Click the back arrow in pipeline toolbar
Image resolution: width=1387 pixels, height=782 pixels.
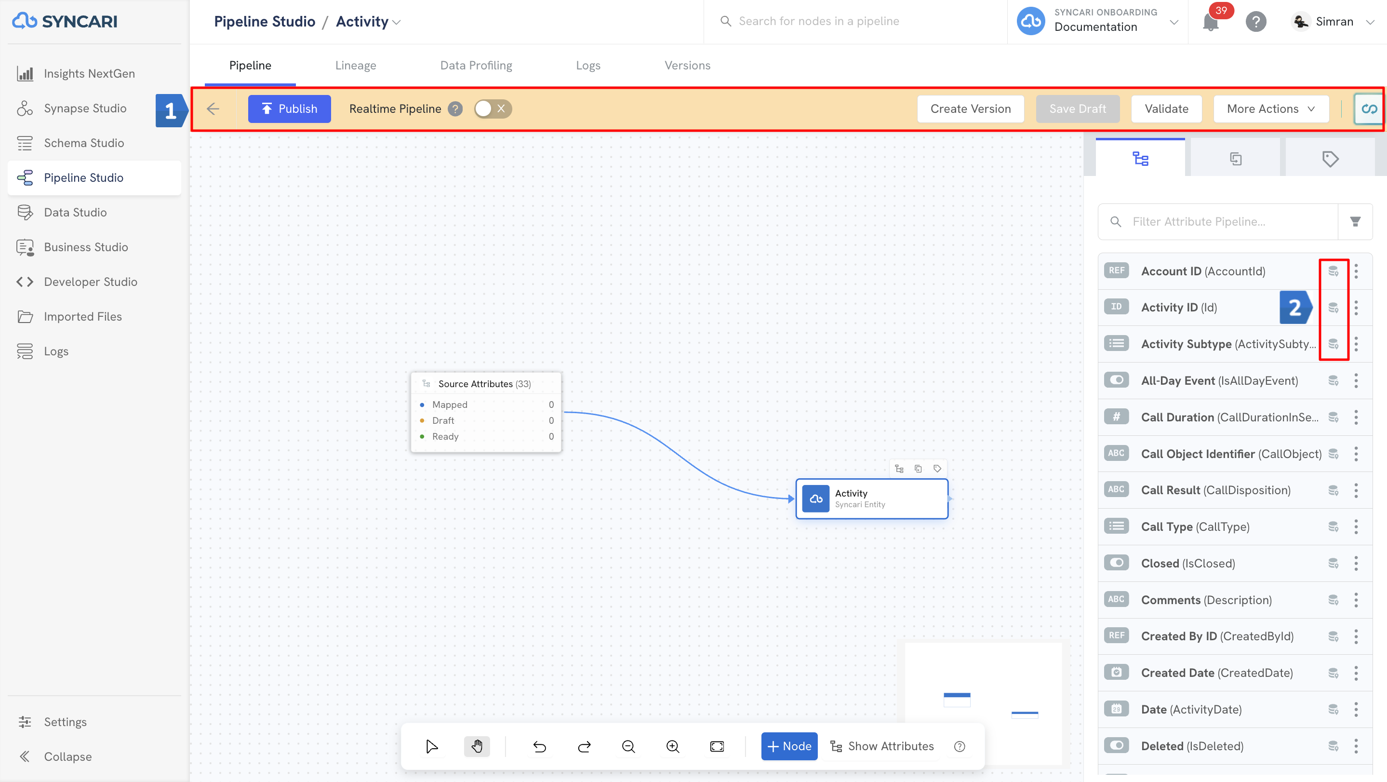tap(213, 109)
